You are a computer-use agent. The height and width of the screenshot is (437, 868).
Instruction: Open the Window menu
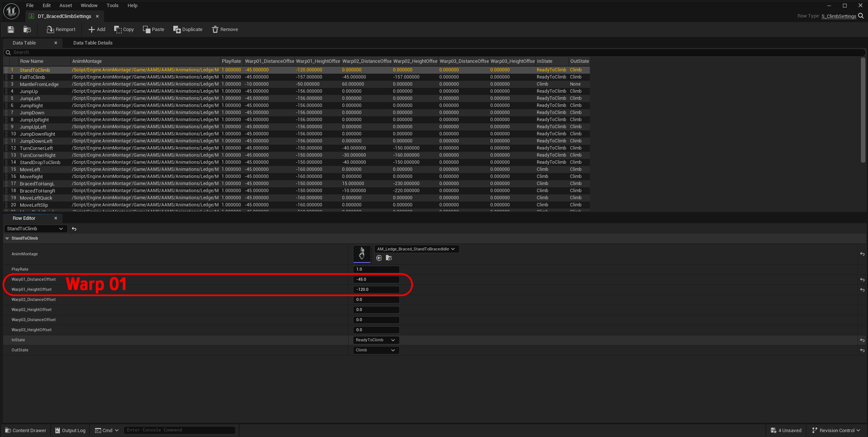[x=89, y=5]
